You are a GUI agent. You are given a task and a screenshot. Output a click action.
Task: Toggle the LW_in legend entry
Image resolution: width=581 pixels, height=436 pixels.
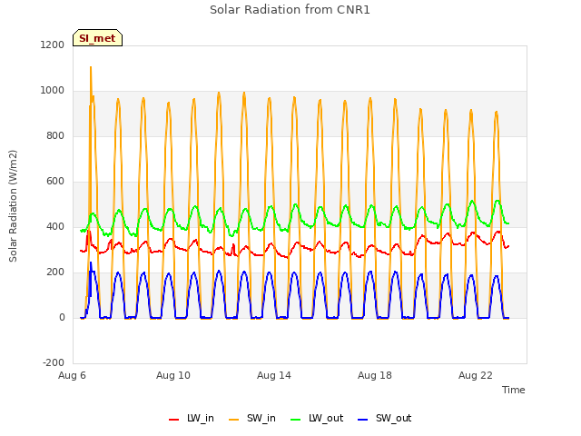pos(192,419)
